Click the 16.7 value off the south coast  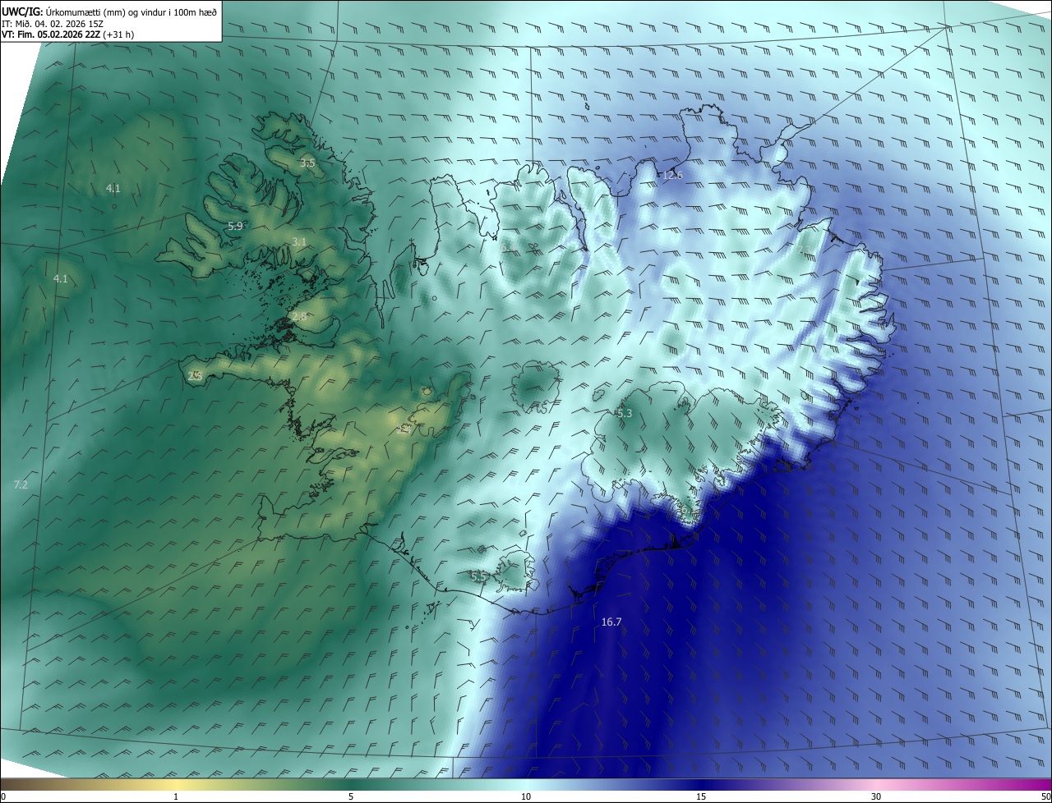(611, 622)
